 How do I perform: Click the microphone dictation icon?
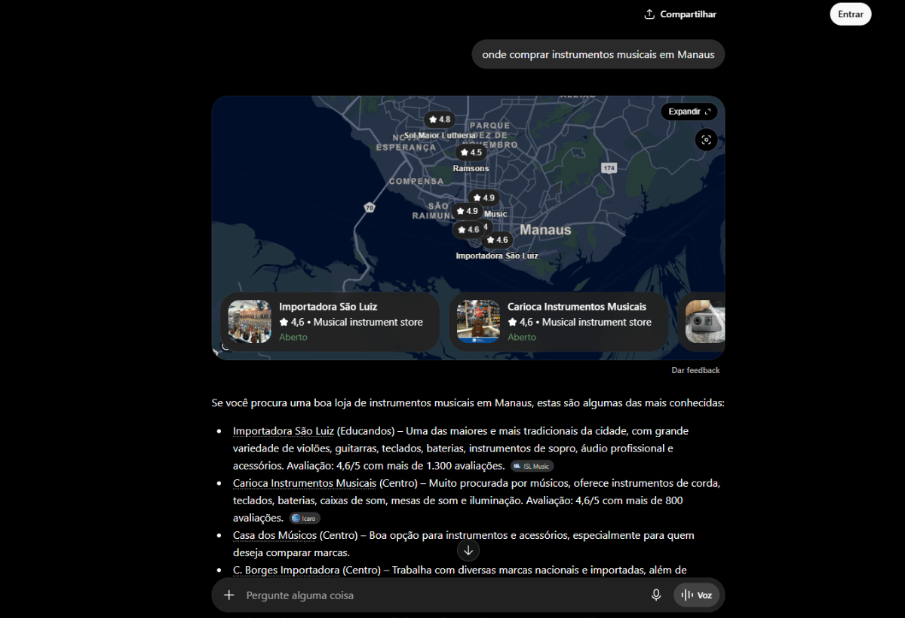(x=656, y=595)
